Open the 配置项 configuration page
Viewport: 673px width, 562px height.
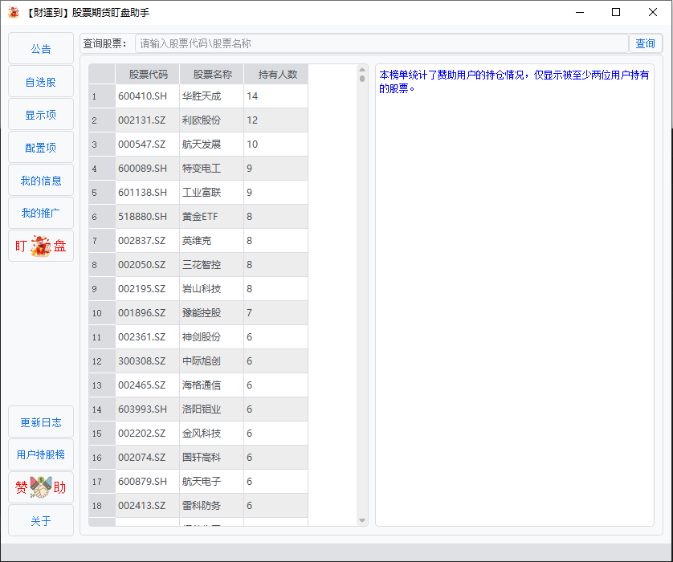[x=41, y=148]
